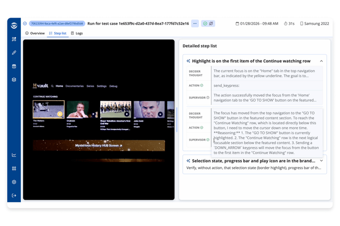
Task: Click the run title 'Run for test case' text
Action: [x=138, y=23]
